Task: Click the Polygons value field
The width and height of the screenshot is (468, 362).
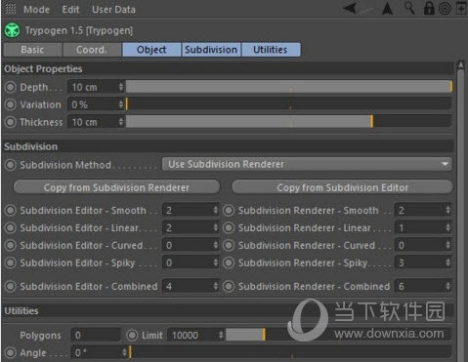Action: (96, 336)
